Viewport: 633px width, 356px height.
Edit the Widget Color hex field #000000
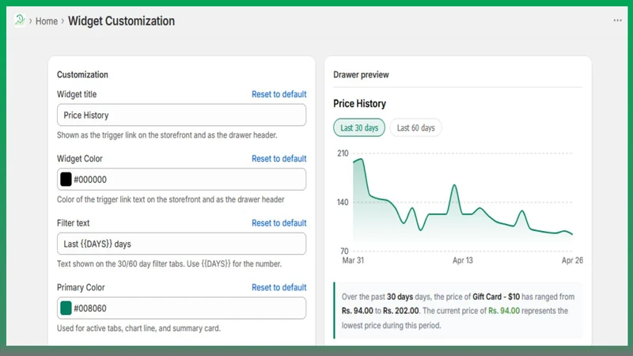point(181,180)
